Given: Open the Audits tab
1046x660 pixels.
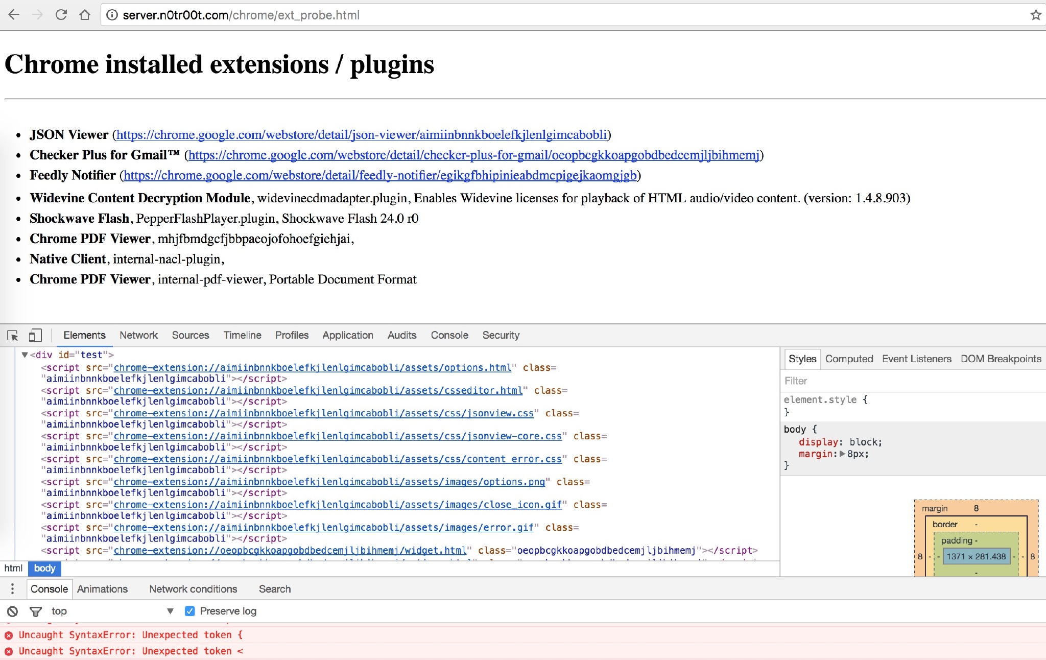Looking at the screenshot, I should [402, 335].
